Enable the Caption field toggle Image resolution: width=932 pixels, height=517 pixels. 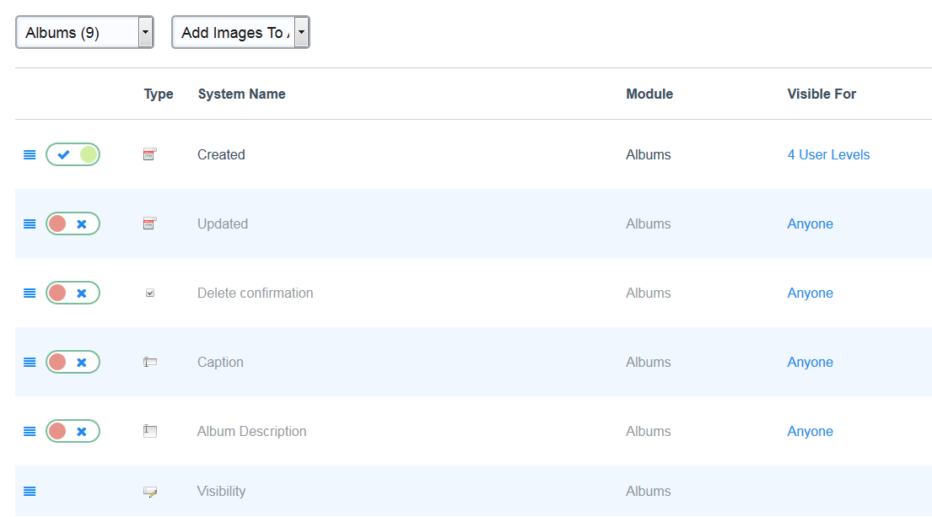73,363
